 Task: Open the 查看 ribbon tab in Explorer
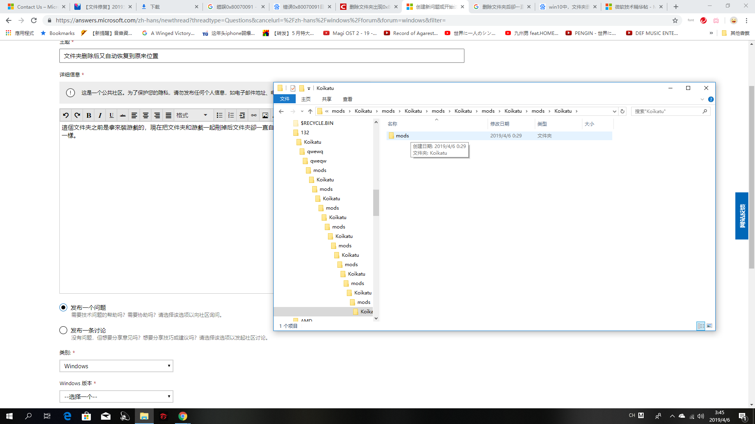347,99
